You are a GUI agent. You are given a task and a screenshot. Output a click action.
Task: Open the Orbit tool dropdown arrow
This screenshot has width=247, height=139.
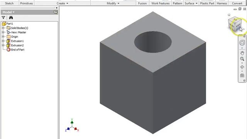(x=242, y=71)
